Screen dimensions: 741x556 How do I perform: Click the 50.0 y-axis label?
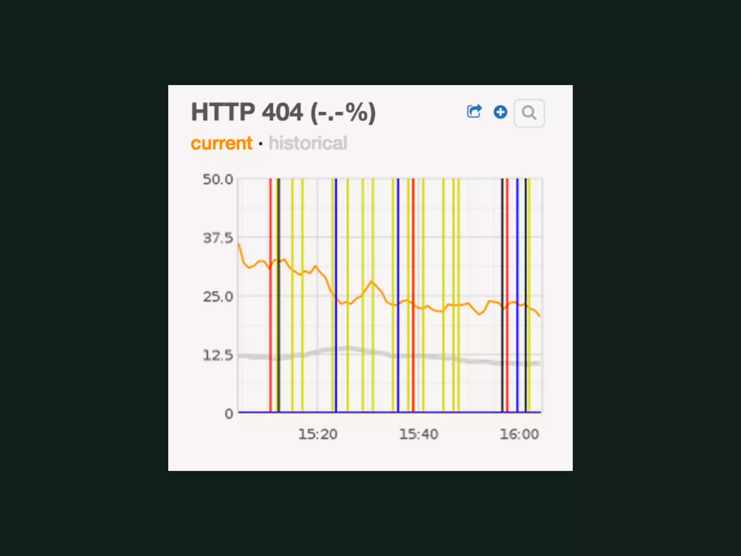(218, 180)
